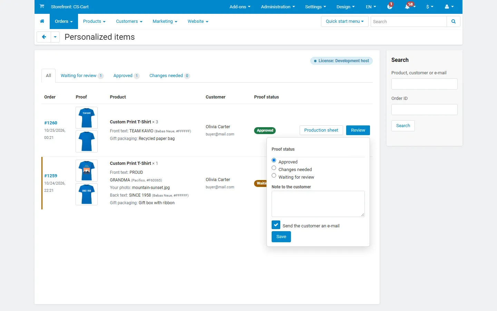
Task: Click the Search button in sidebar
Action: tap(403, 126)
